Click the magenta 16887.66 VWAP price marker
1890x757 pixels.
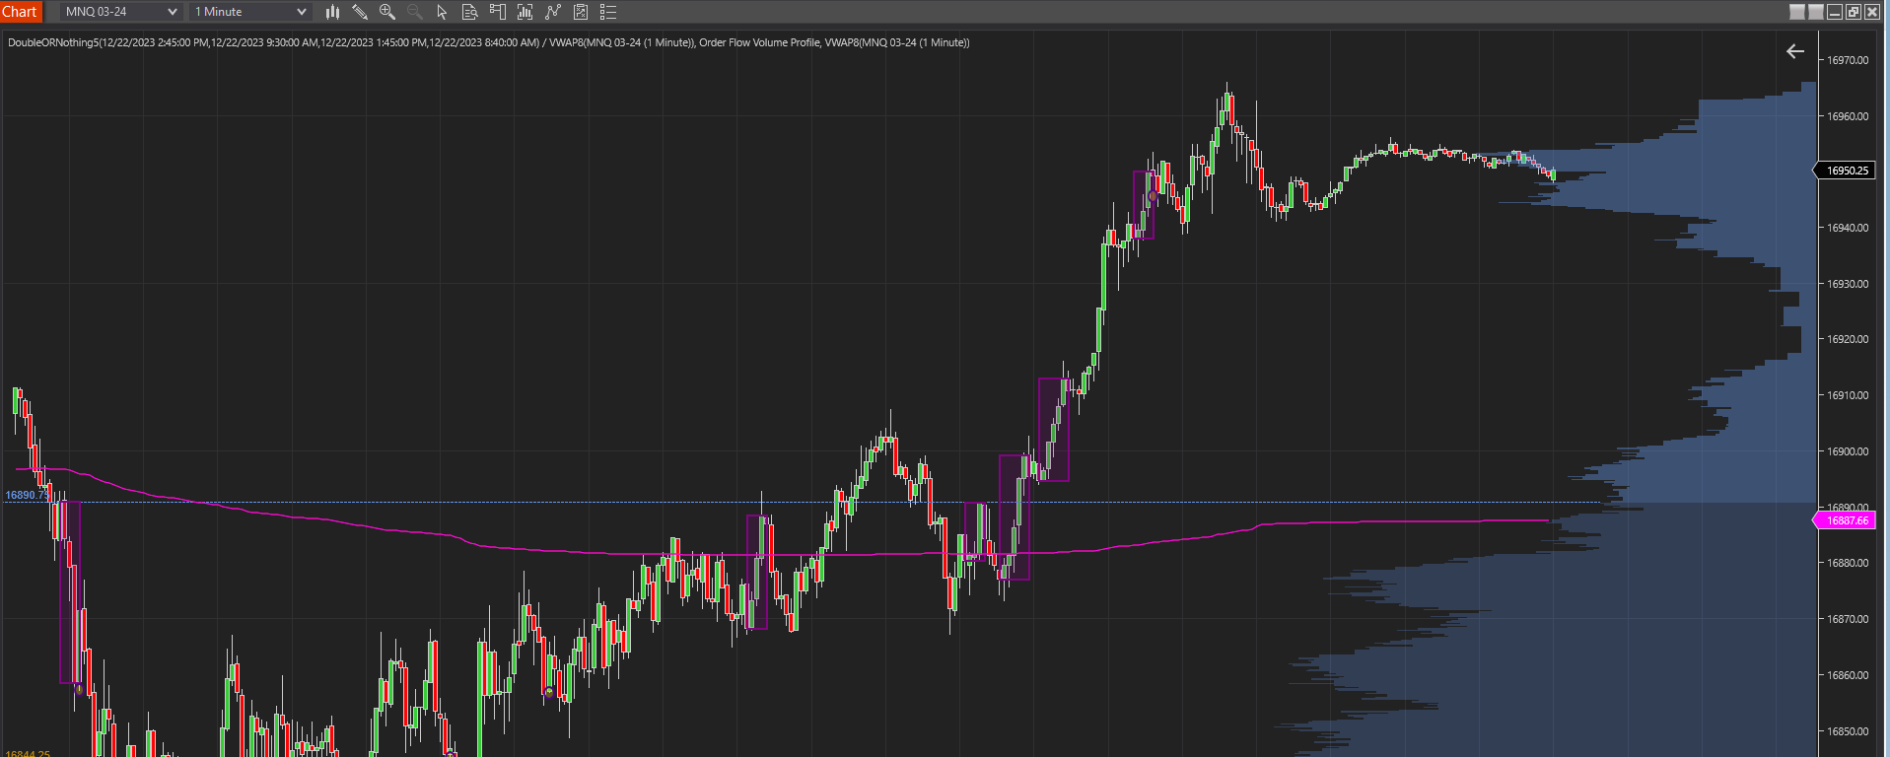click(1846, 520)
